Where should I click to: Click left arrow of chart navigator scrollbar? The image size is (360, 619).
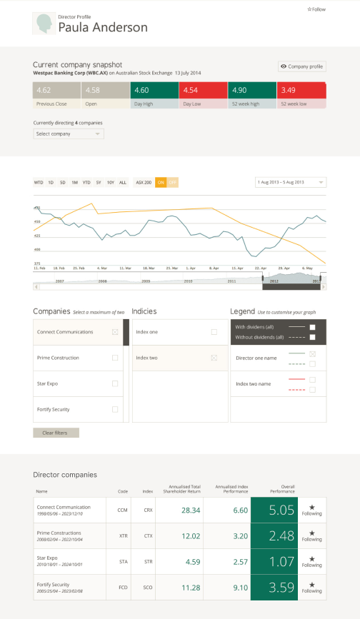click(x=36, y=287)
